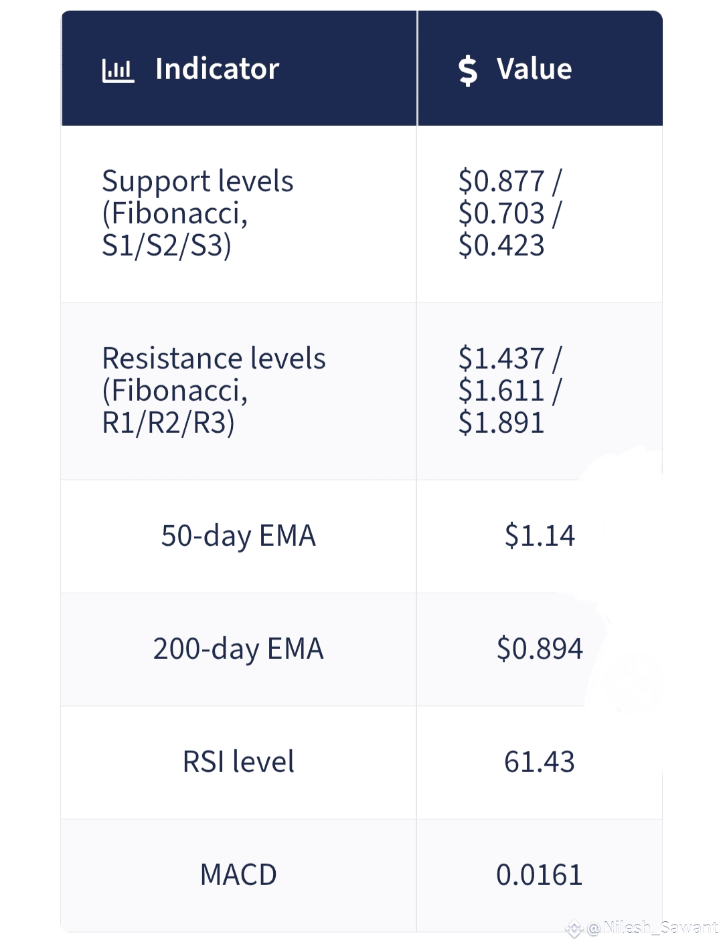
Task: Open the @Nilesh_Sawant watermark handle
Action: pyautogui.click(x=653, y=927)
